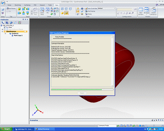164x131 pixels.
Task: Click the New Window button
Action: pos(141,12)
